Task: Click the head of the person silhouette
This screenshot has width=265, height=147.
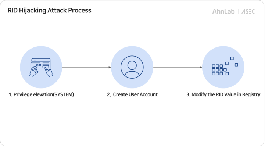Action: click(132, 65)
